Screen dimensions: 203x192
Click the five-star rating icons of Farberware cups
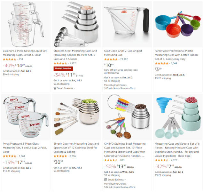click(x=161, y=63)
